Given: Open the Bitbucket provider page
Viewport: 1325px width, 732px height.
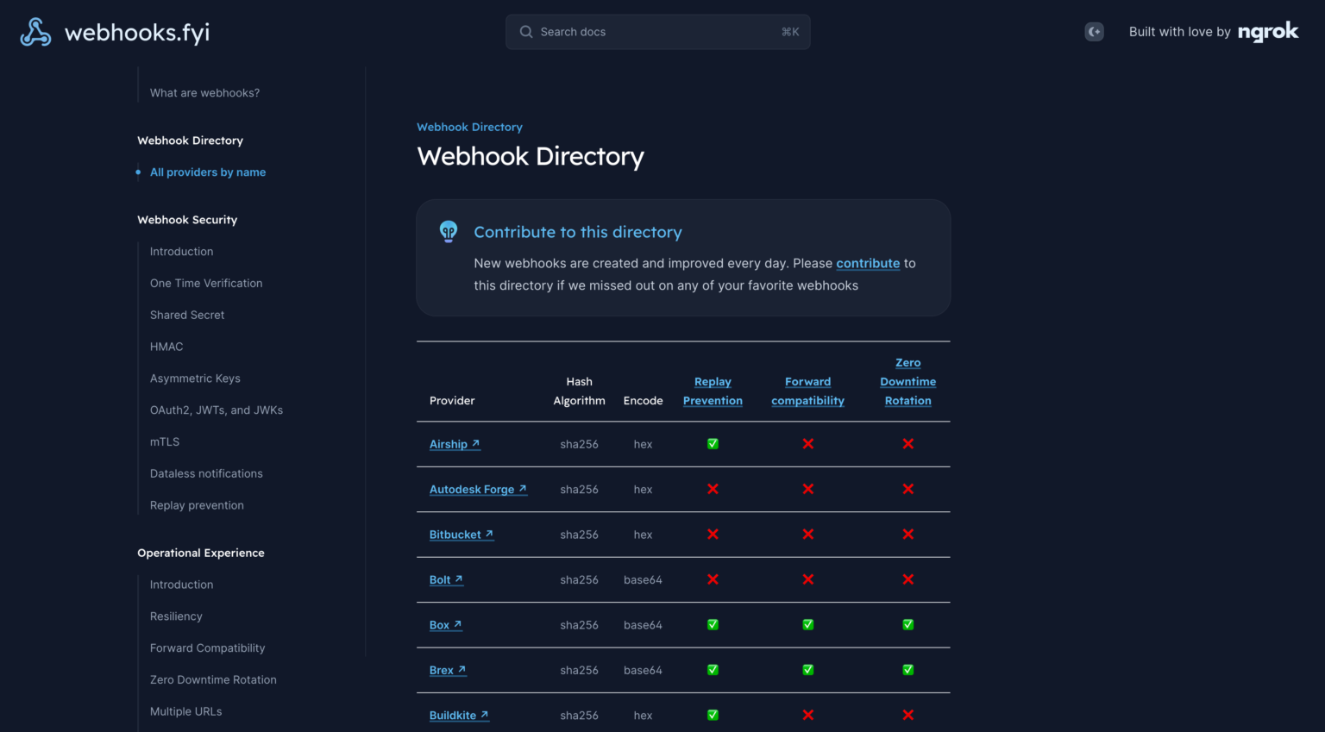Looking at the screenshot, I should 455,534.
